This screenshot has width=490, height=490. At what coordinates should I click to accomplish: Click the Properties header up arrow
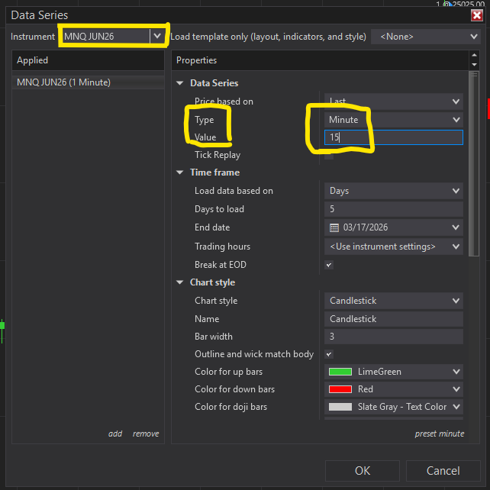[x=474, y=55]
